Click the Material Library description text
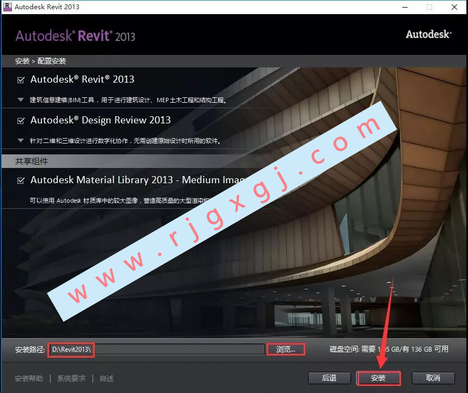The width and height of the screenshot is (468, 393). pyautogui.click(x=121, y=201)
